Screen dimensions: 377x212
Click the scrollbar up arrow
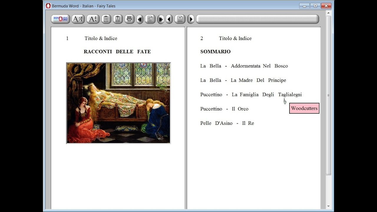click(x=328, y=13)
